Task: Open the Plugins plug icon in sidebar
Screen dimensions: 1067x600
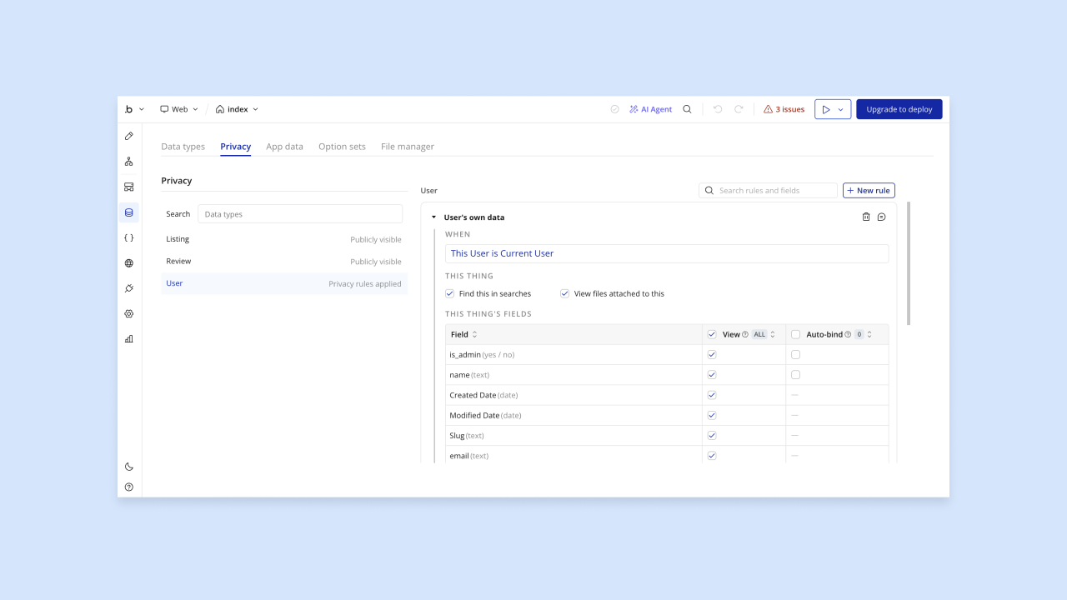Action: pos(128,288)
